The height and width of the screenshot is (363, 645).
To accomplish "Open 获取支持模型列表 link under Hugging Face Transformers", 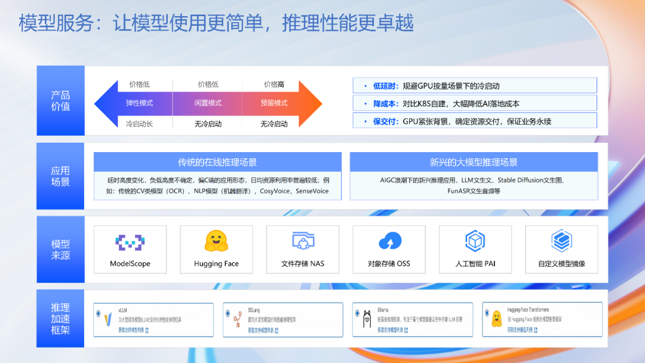I will pyautogui.click(x=520, y=330).
